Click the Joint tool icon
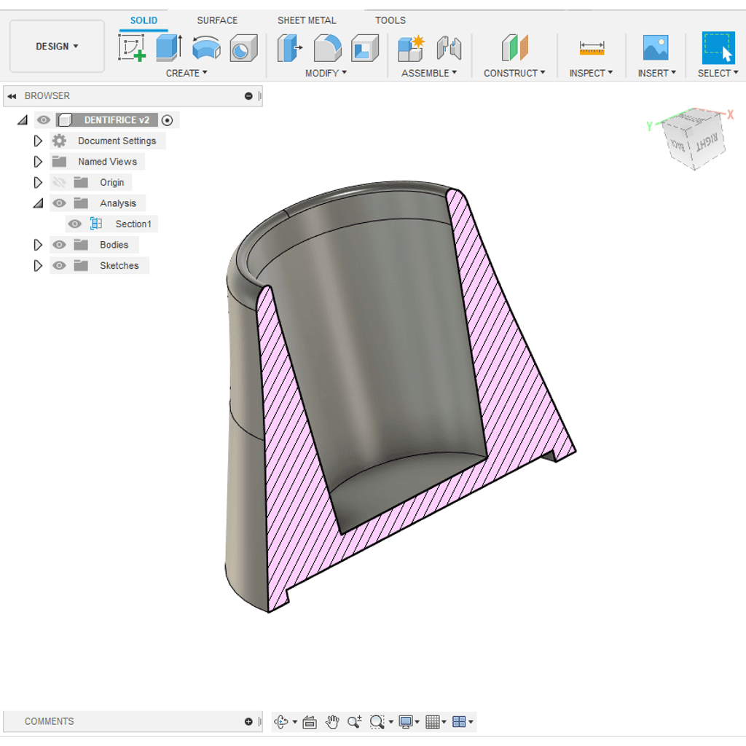 click(x=449, y=47)
